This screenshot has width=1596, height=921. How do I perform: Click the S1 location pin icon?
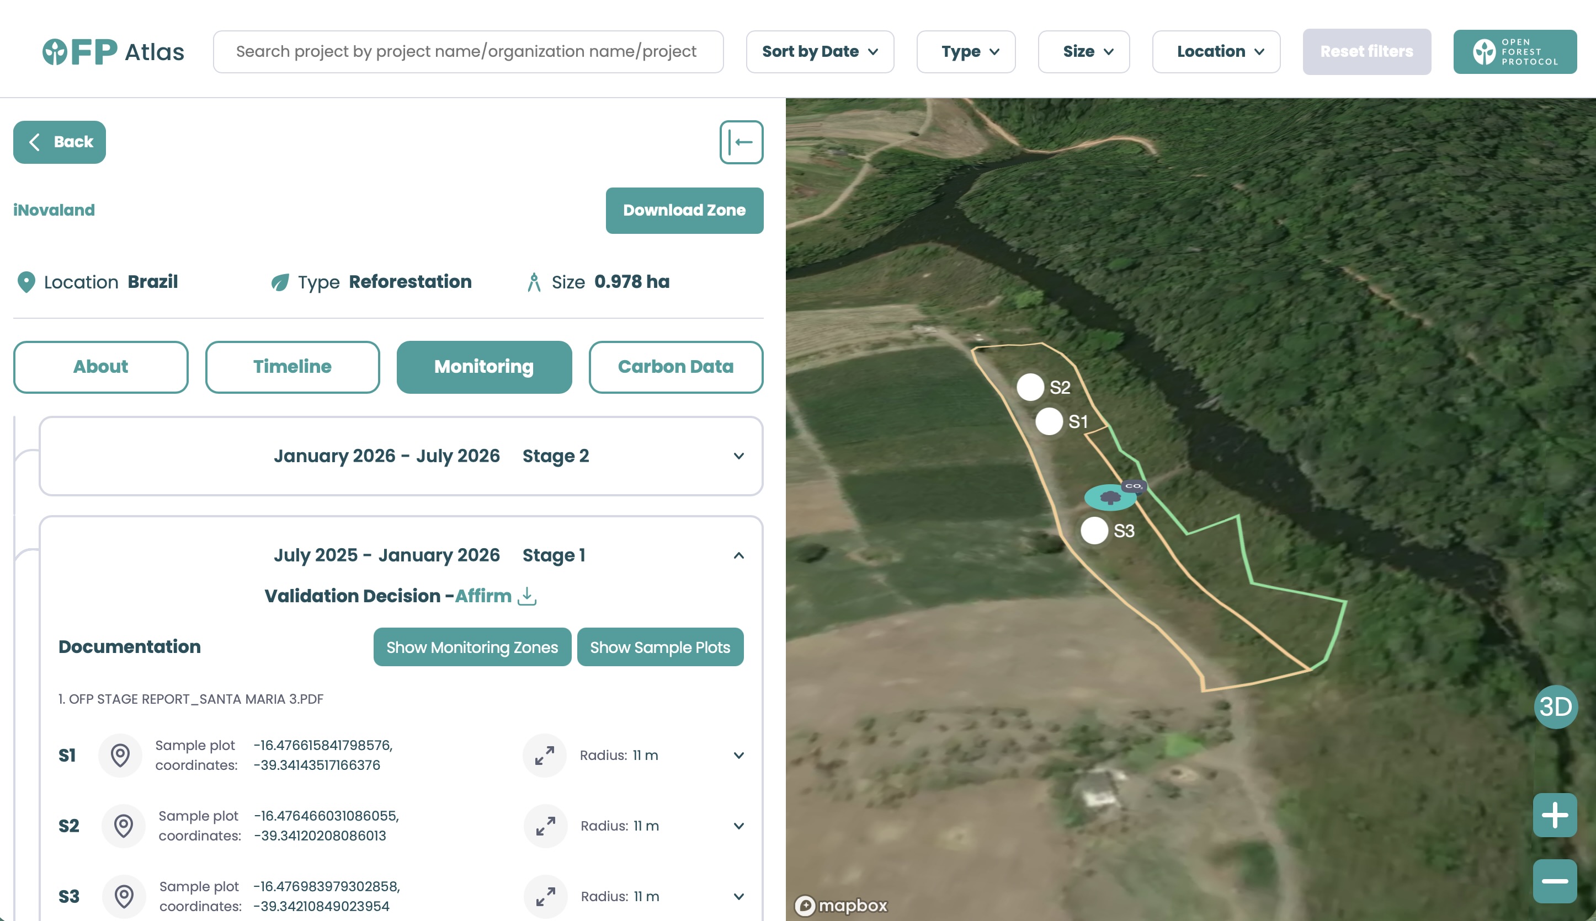tap(120, 755)
